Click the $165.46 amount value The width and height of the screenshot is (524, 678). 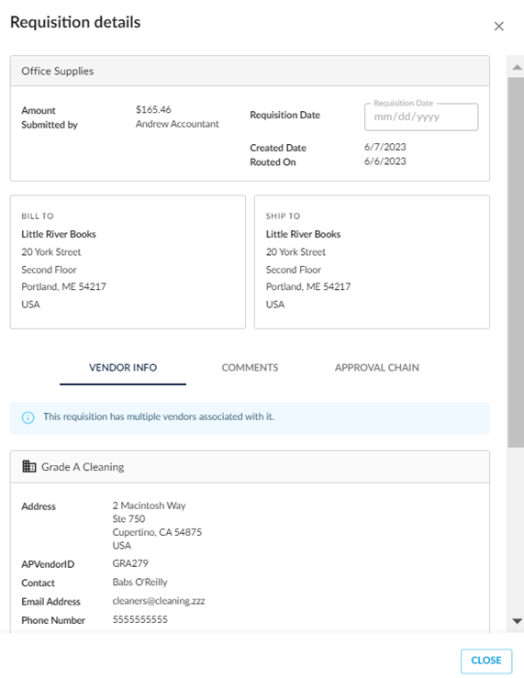point(153,109)
